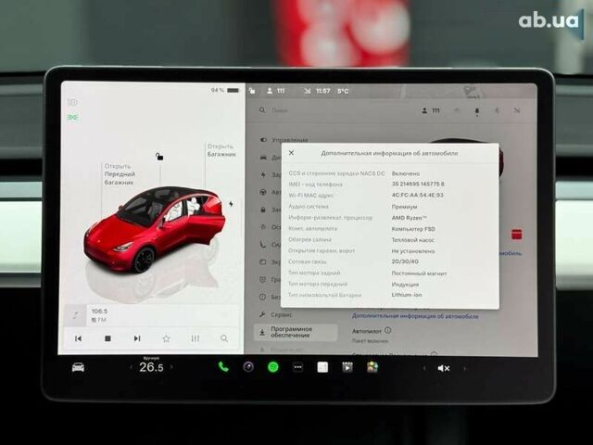Increase volume with right chevron

pos(464,368)
